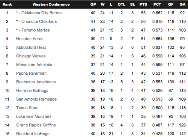Select the Texas Stars link
Image resolution: width=188 pixels, height=137 pixels.
point(27,108)
